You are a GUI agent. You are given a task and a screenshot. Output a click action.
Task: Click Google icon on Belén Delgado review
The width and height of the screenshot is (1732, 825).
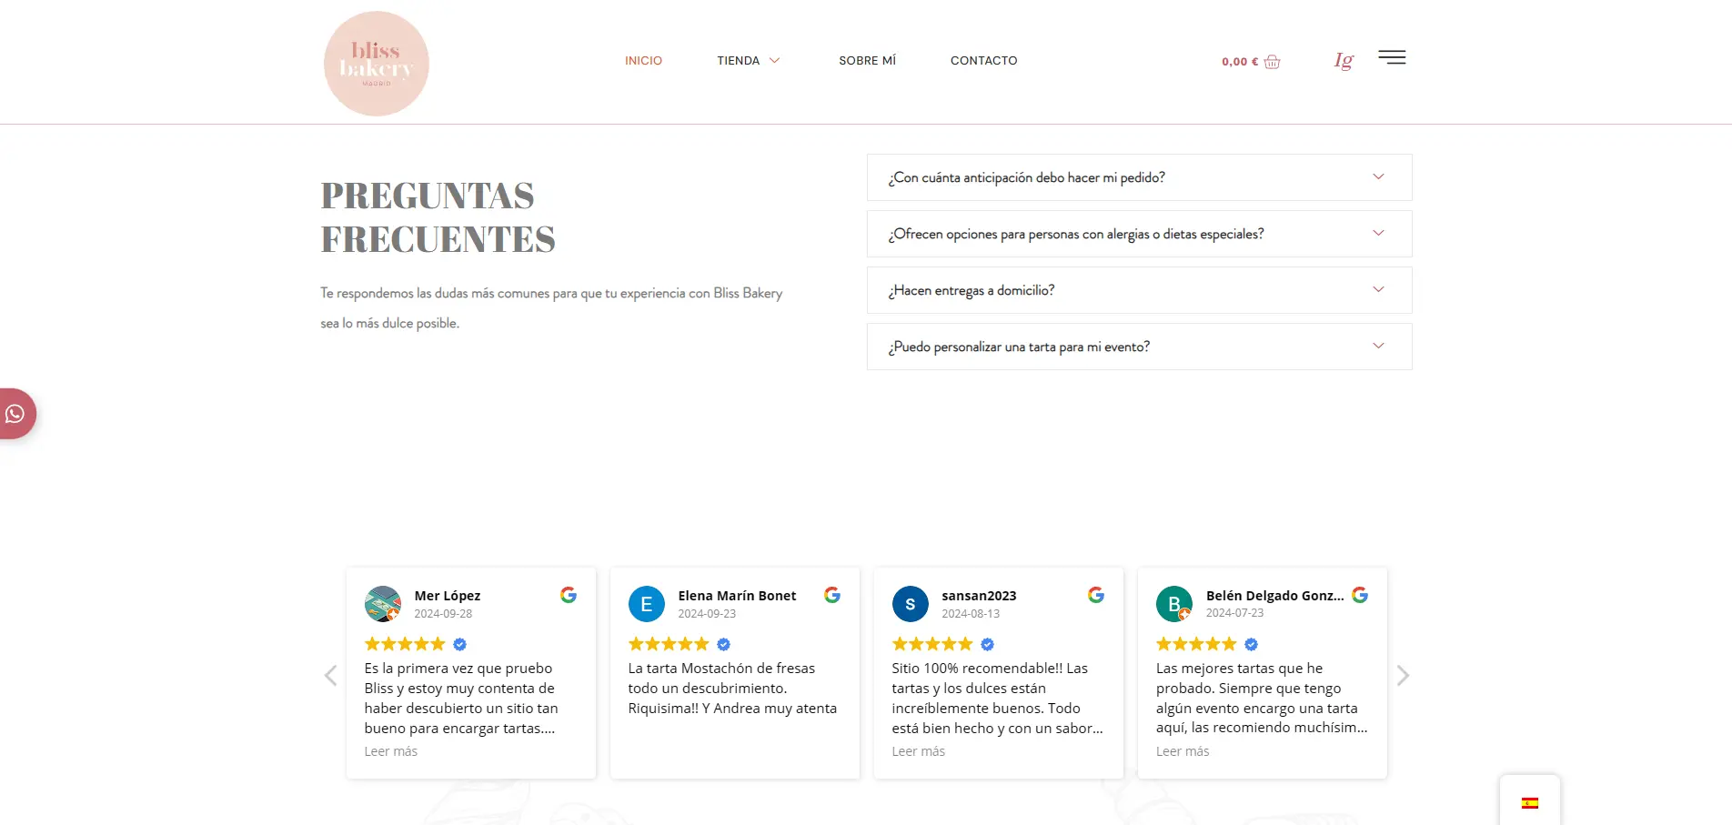pyautogui.click(x=1360, y=595)
